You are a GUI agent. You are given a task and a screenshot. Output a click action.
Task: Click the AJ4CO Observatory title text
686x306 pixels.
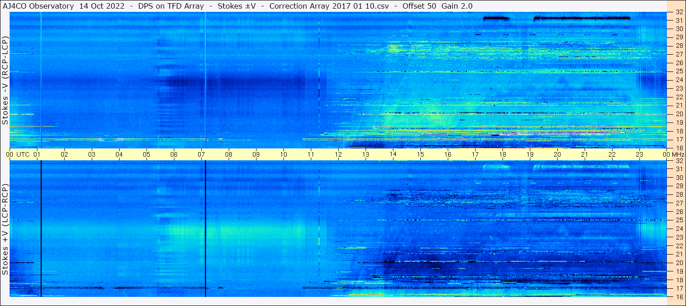(38, 6)
